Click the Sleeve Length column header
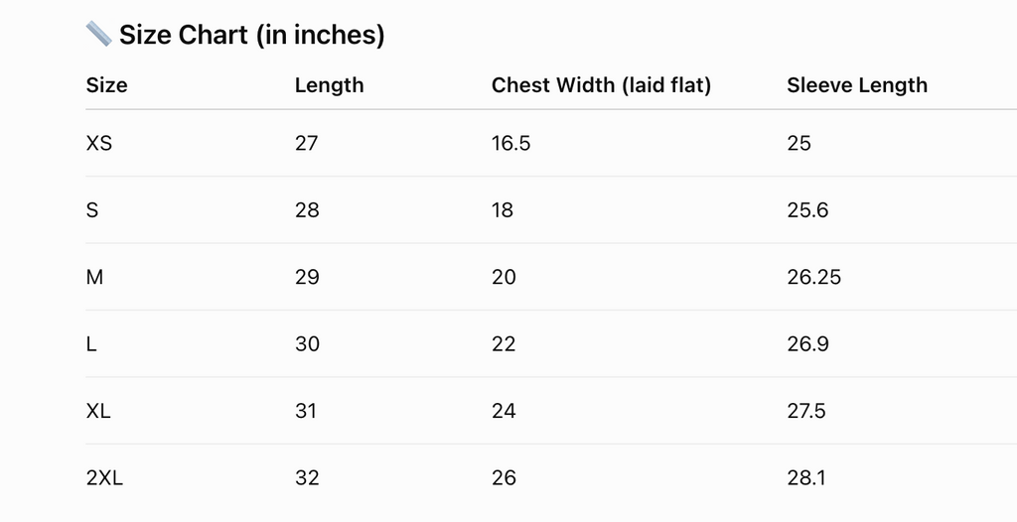This screenshot has height=522, width=1017. tap(857, 85)
